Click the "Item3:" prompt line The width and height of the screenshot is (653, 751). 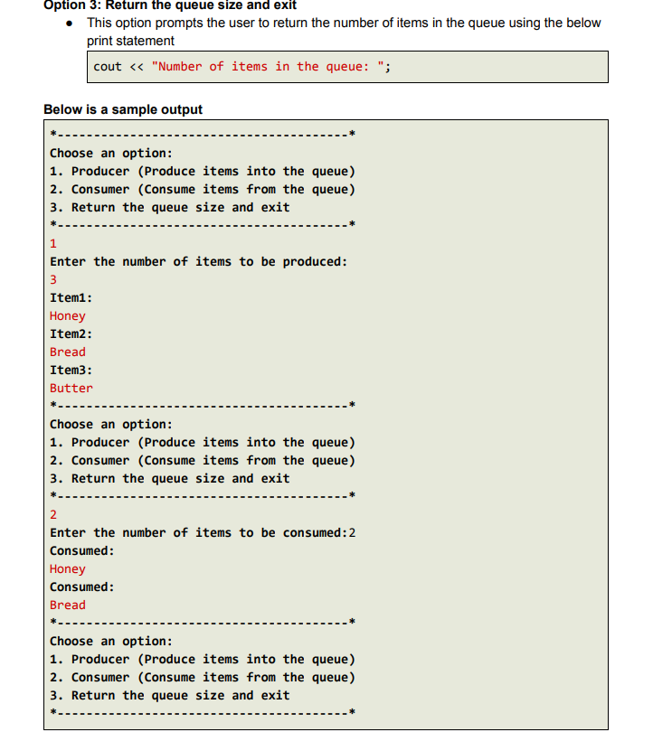pyautogui.click(x=71, y=371)
